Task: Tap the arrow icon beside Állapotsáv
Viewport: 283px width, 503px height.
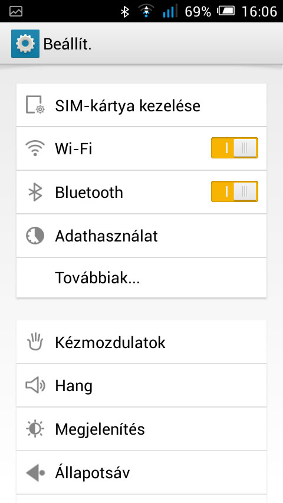Action: click(35, 472)
